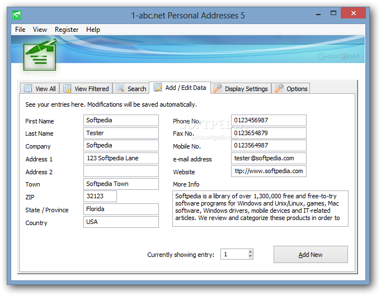The width and height of the screenshot is (381, 296).
Task: Click the Options wrench icon
Action: tap(279, 88)
